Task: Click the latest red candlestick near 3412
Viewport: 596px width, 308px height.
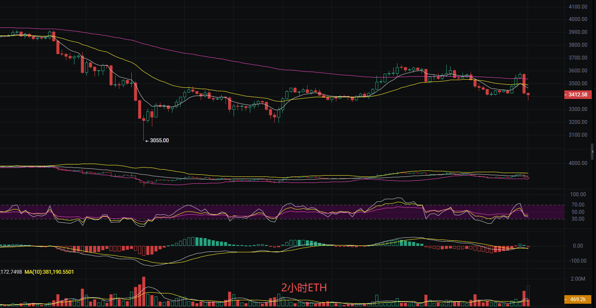Action: pos(528,95)
